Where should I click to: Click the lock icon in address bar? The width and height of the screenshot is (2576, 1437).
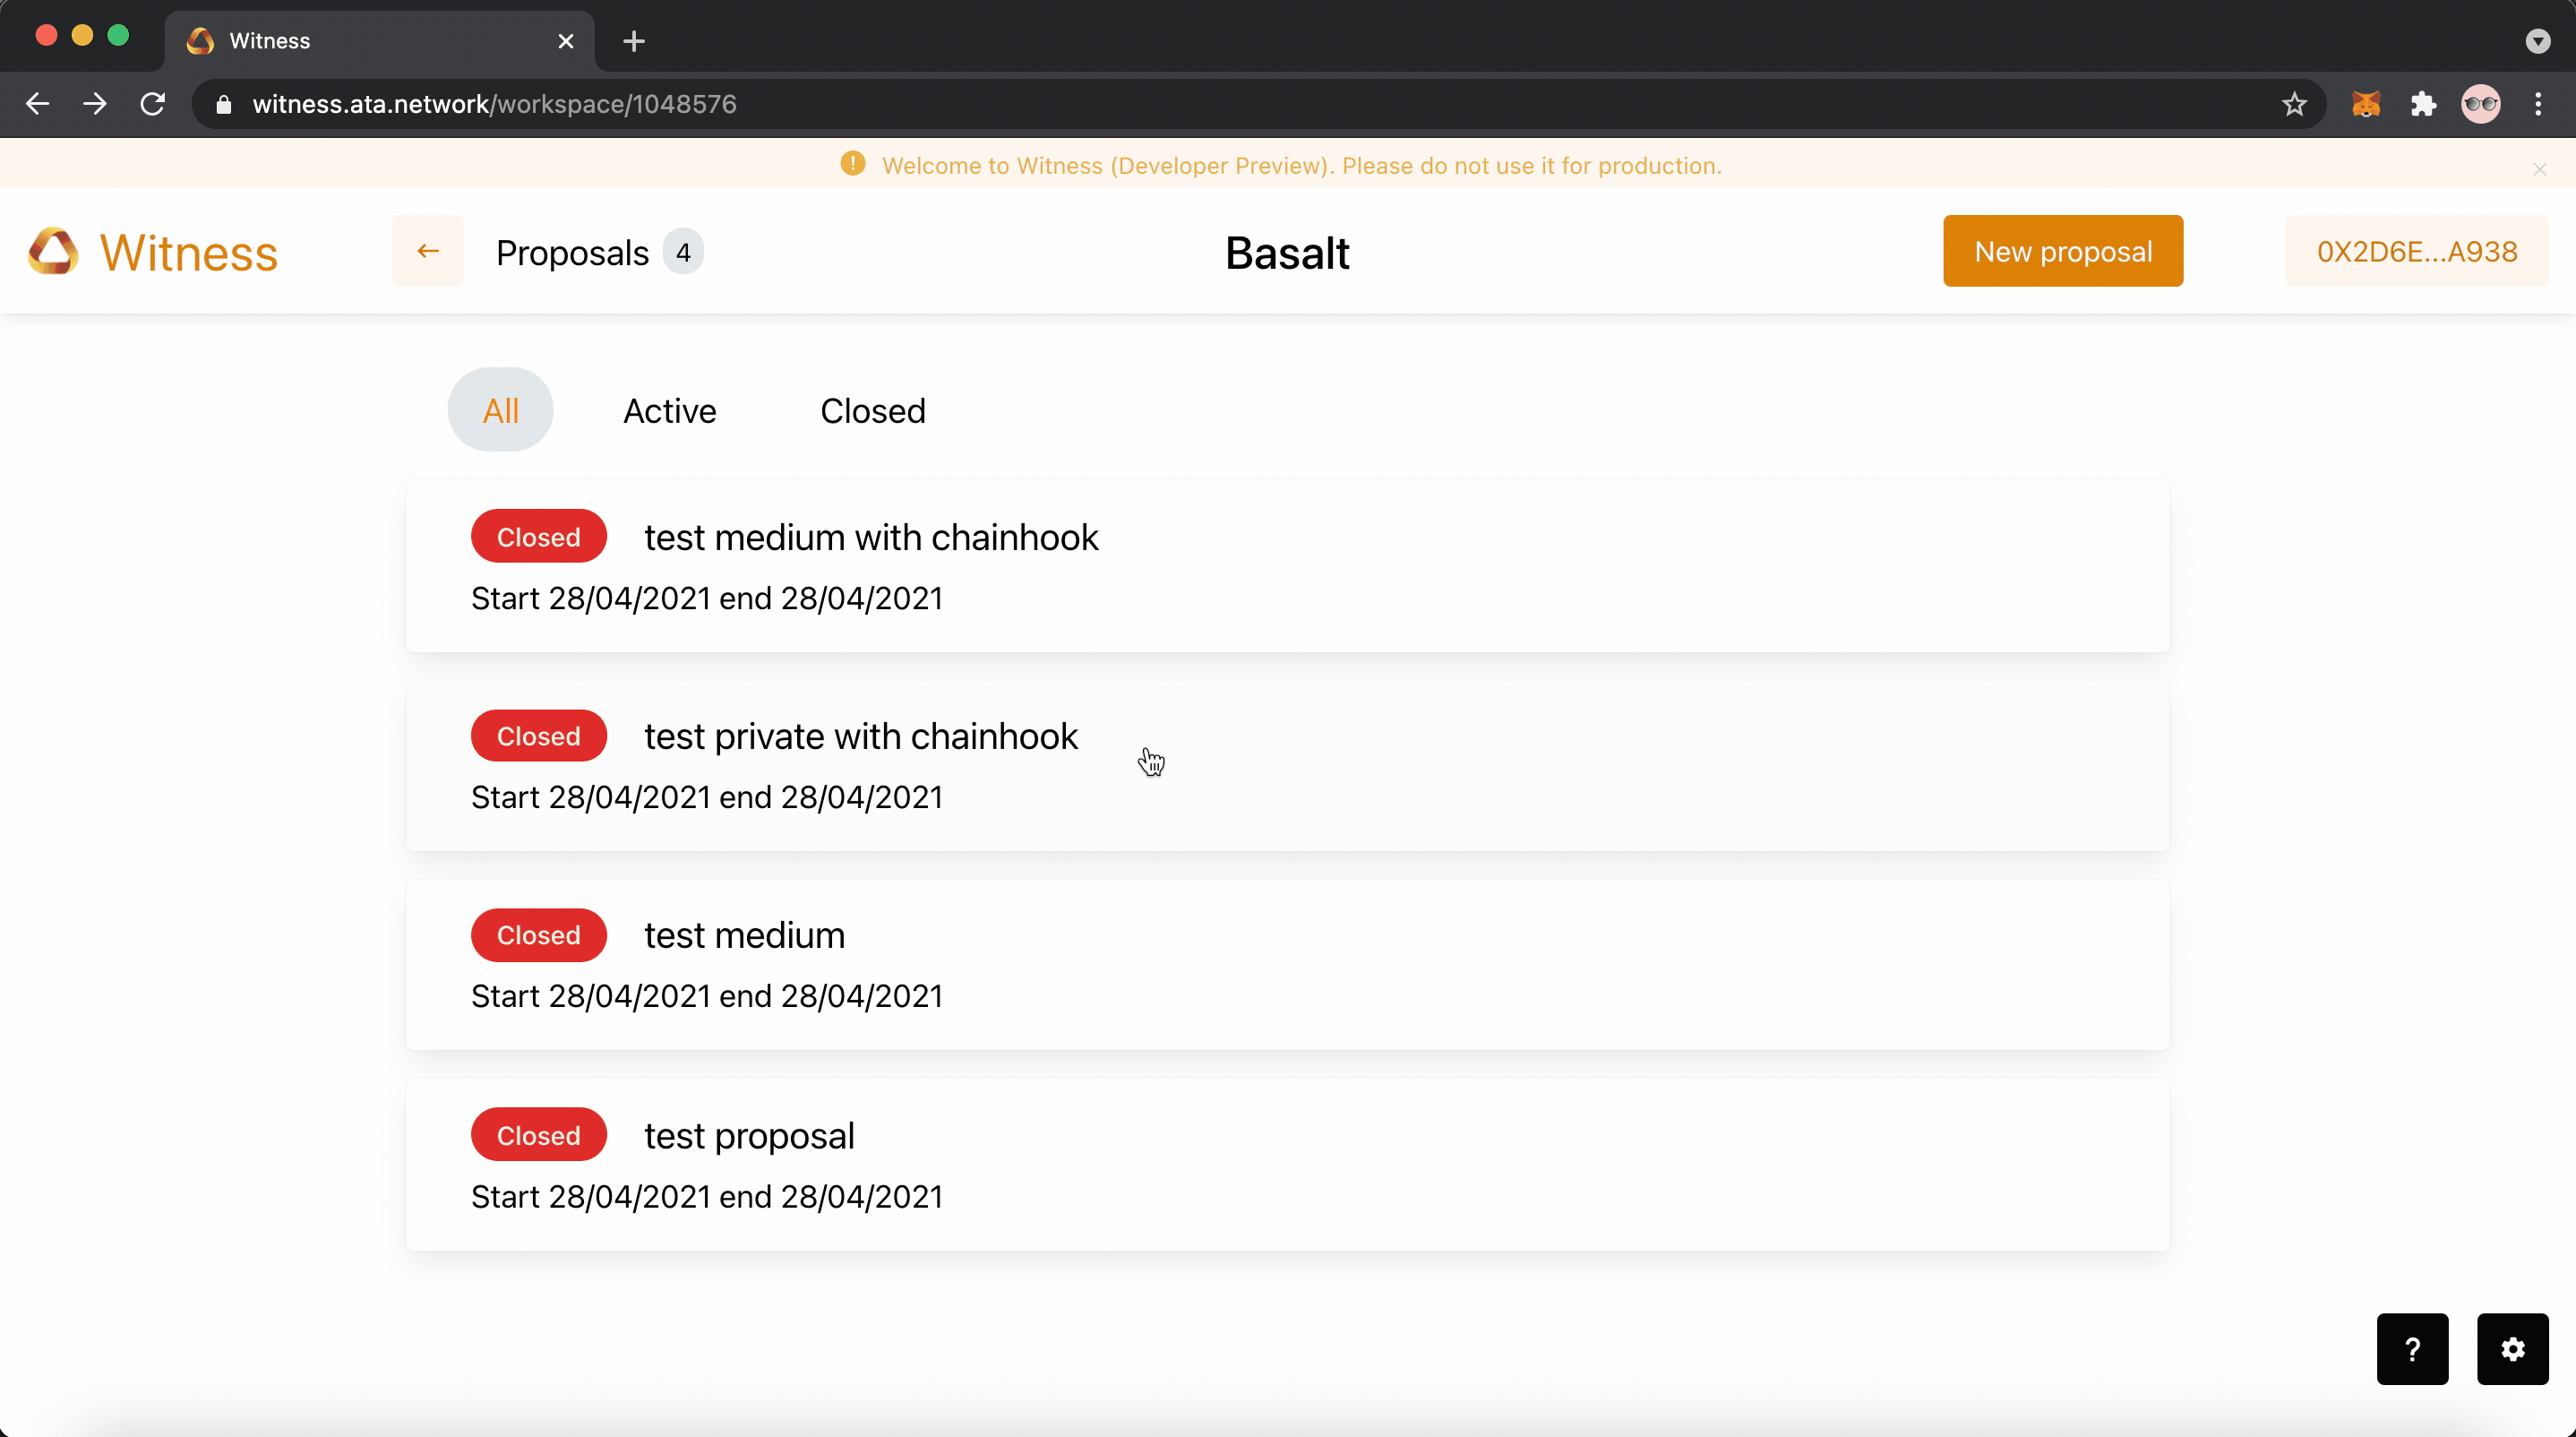click(224, 104)
